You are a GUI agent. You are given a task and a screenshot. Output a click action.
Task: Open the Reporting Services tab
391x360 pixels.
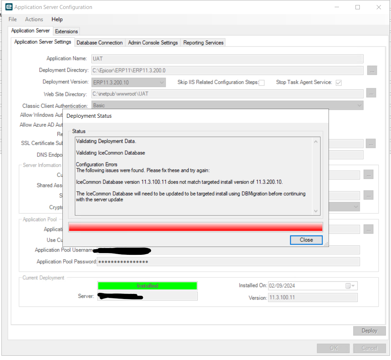(203, 43)
